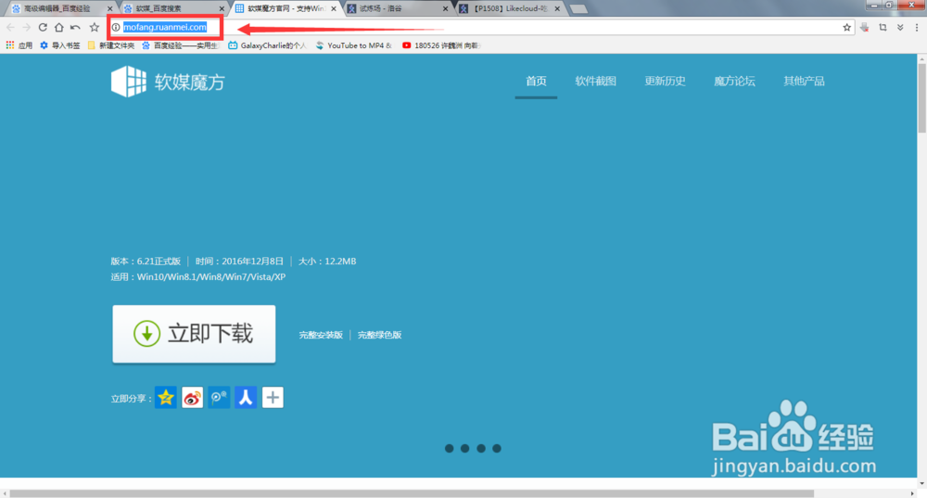Viewport: 927px width, 498px height.
Task: Open the 导入书签 bookmark
Action: click(x=59, y=45)
